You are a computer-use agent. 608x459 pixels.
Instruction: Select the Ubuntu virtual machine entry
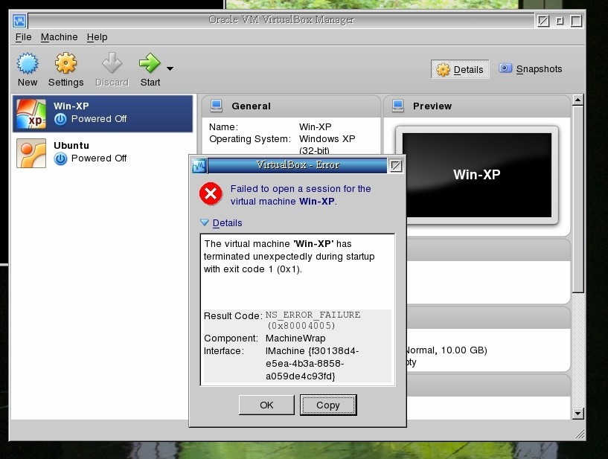103,153
